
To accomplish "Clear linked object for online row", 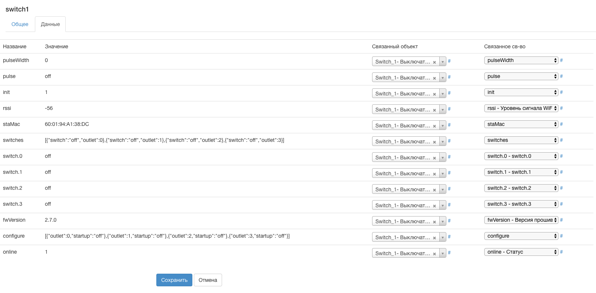I will (434, 254).
